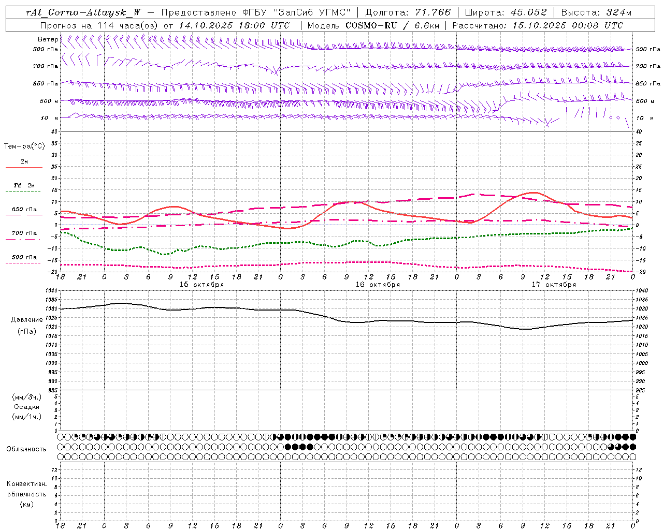This screenshot has width=663, height=530.
Task: Click the dotted line sample under 500 гПа legend
Action: 23,263
